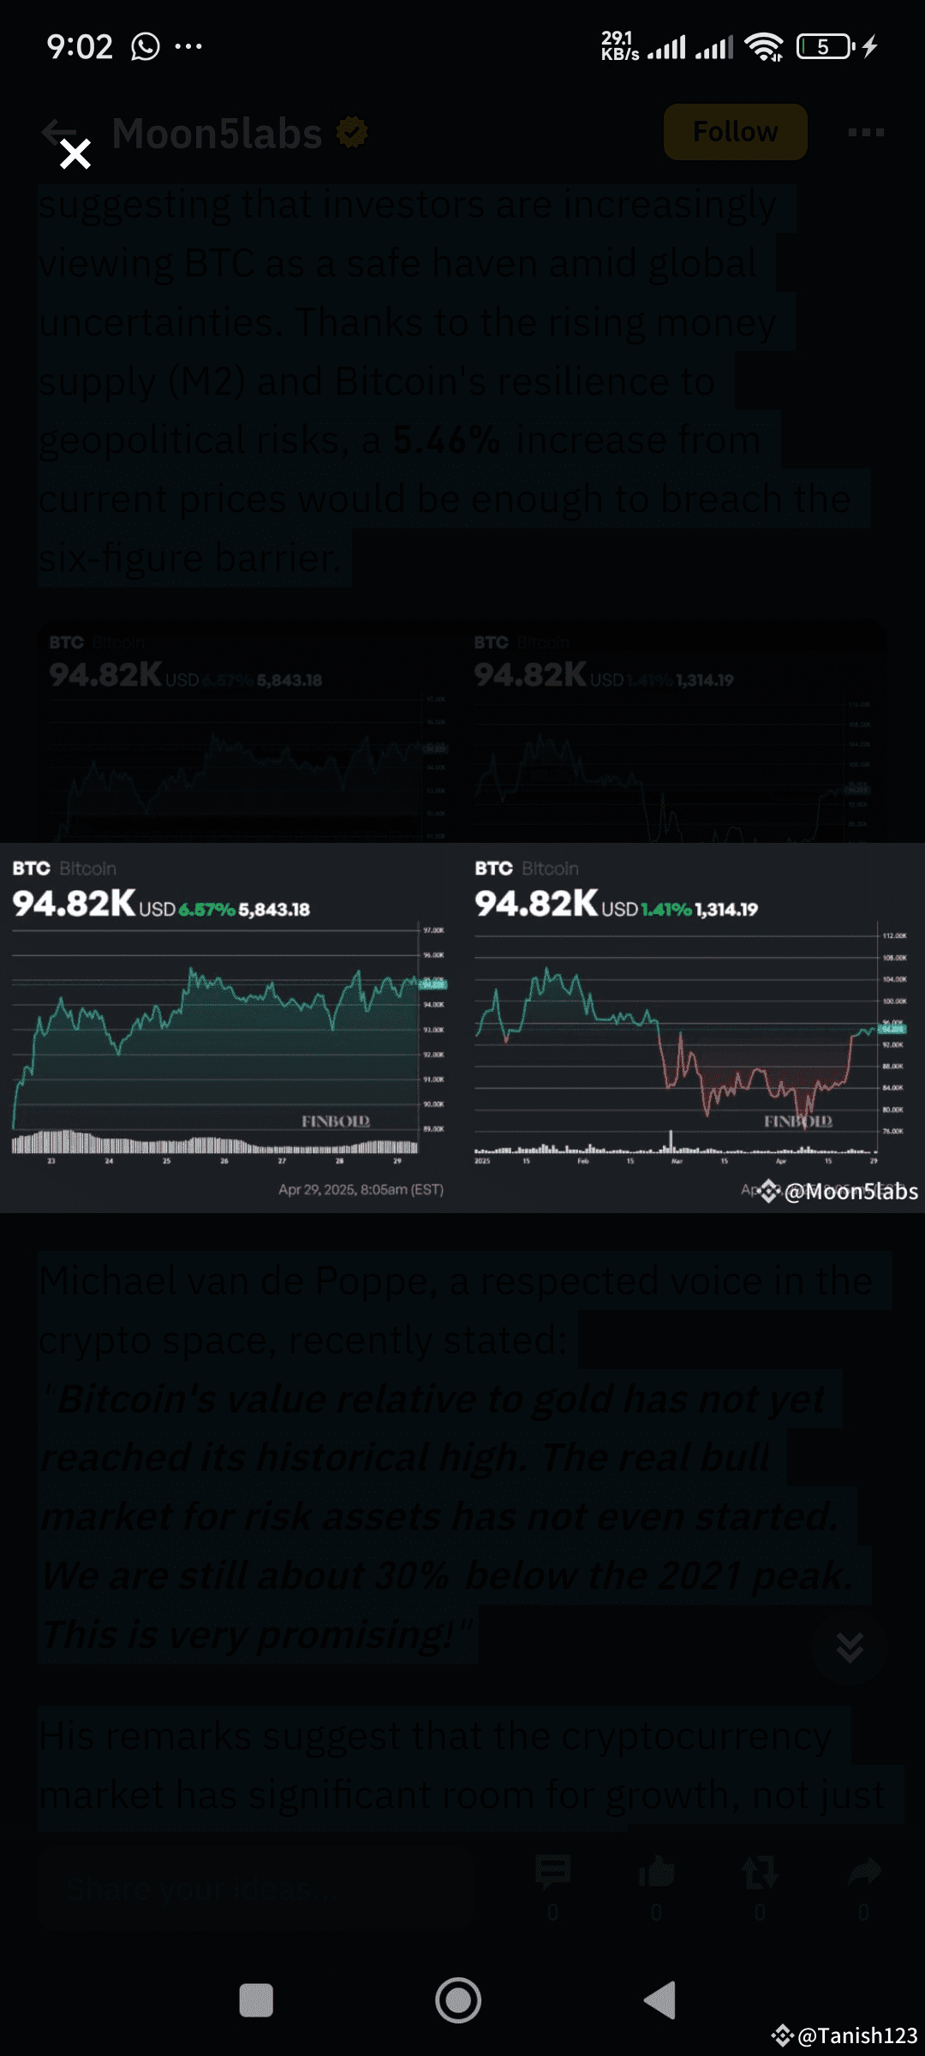
Task: Focus the 'Share your ideas' input field
Action: coord(257,1888)
